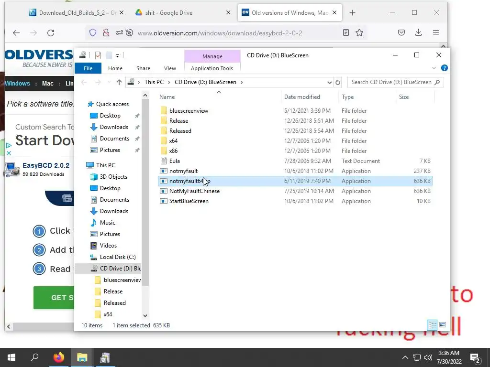Viewport: 490px width, 367px height.
Task: Open Firefox from the taskbar
Action: (59, 357)
